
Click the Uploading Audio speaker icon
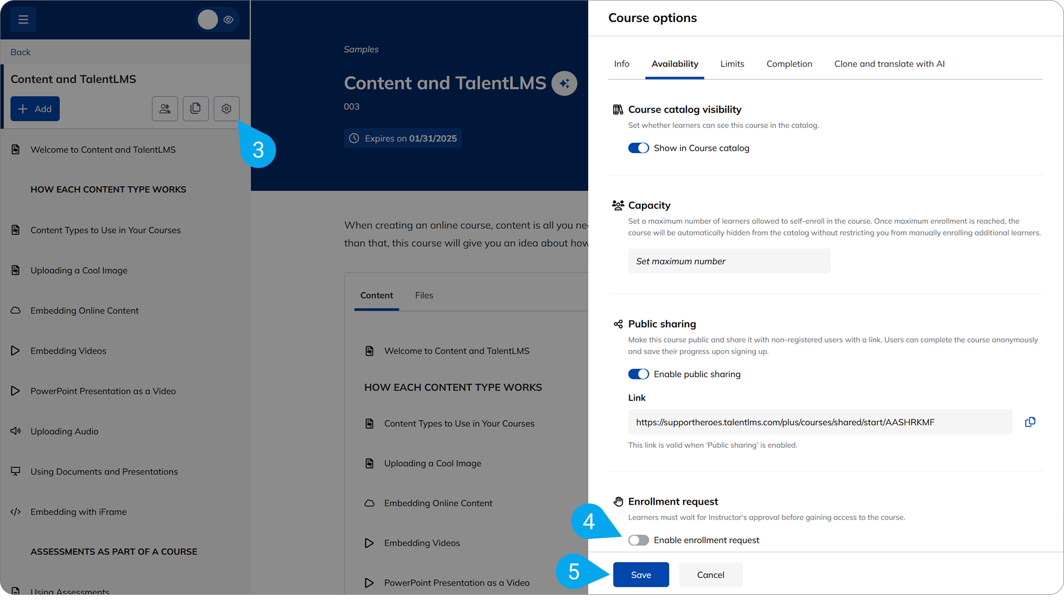click(15, 431)
